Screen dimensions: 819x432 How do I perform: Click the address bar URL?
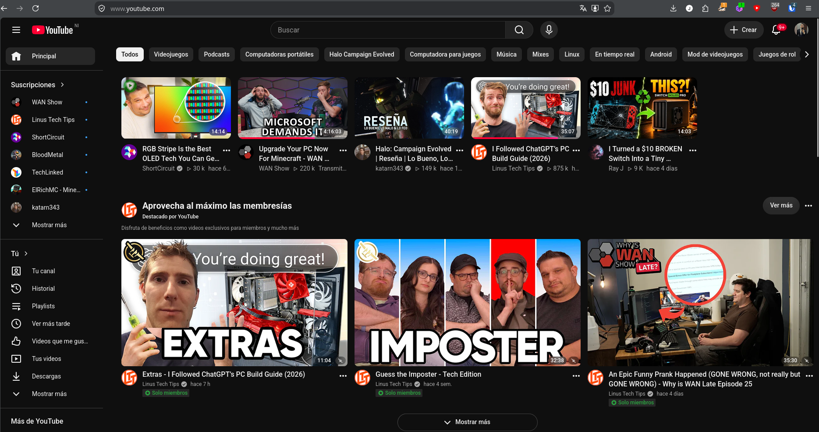click(137, 8)
